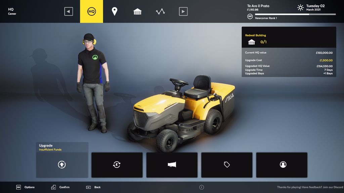Click the sun weather icon
Image resolution: width=344 pixels, height=193 pixels.
pyautogui.click(x=300, y=7)
